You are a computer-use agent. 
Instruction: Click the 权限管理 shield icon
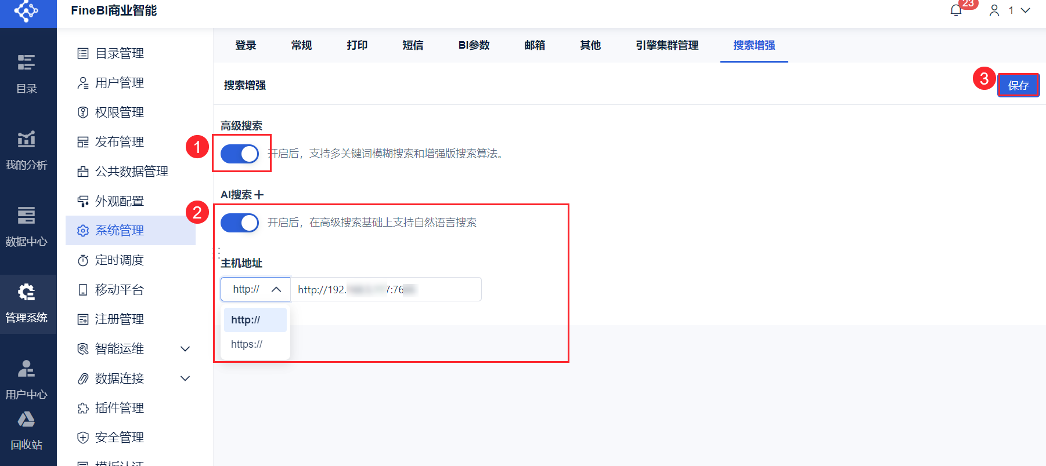[x=83, y=112]
